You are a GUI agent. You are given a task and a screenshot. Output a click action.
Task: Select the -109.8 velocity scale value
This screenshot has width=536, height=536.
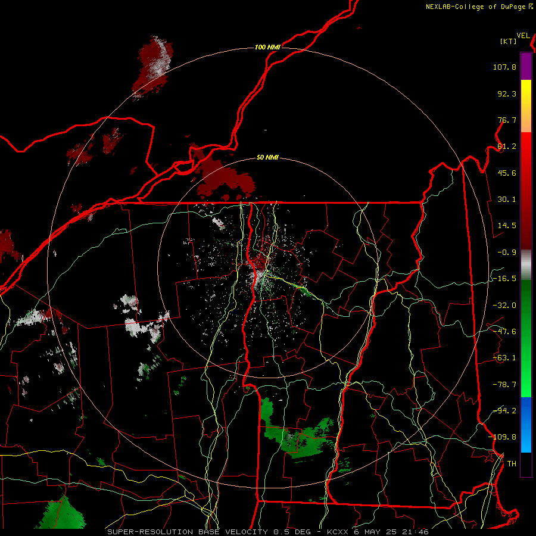click(x=502, y=437)
